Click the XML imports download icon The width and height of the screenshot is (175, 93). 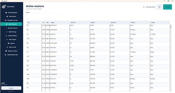point(7,40)
